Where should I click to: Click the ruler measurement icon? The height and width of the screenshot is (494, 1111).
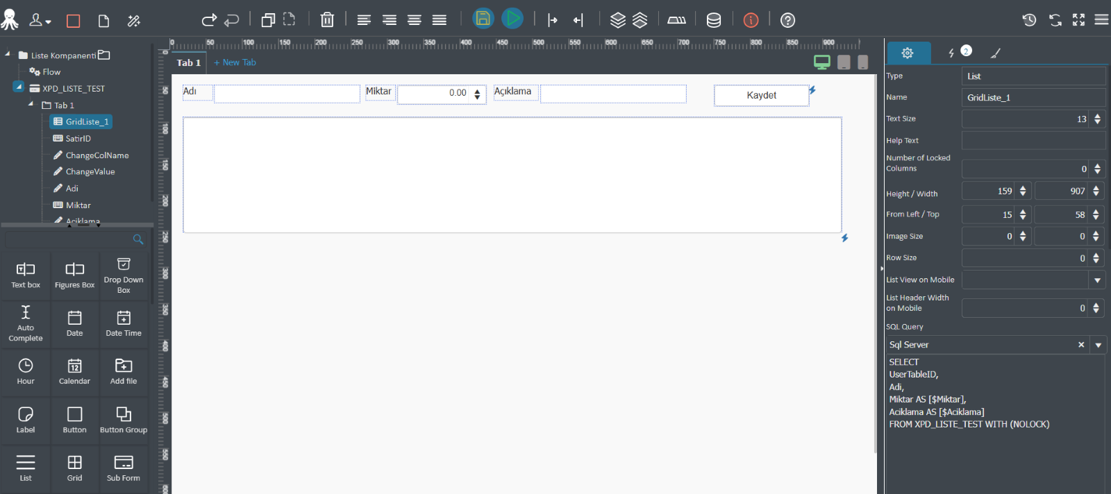tap(676, 20)
